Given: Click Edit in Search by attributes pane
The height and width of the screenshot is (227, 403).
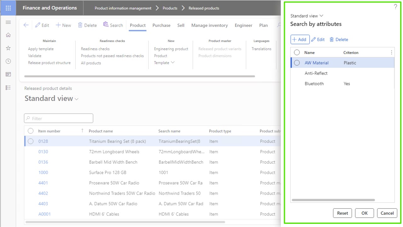Looking at the screenshot, I should pyautogui.click(x=318, y=39).
